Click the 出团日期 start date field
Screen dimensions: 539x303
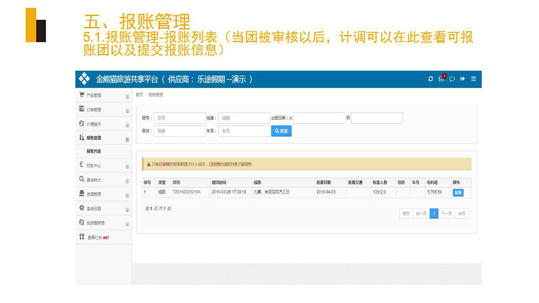tap(319, 118)
